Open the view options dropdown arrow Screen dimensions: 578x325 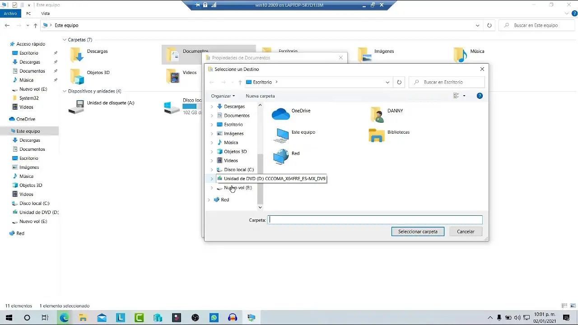[464, 96]
